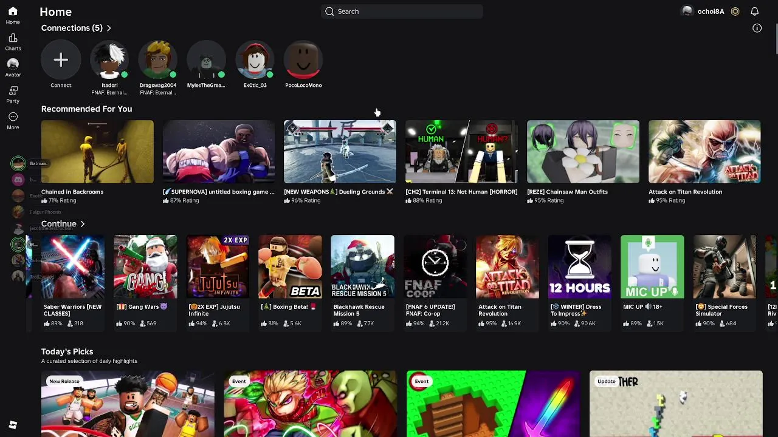Open the Robux balance icon
Viewport: 778px width, 437px height.
click(735, 12)
